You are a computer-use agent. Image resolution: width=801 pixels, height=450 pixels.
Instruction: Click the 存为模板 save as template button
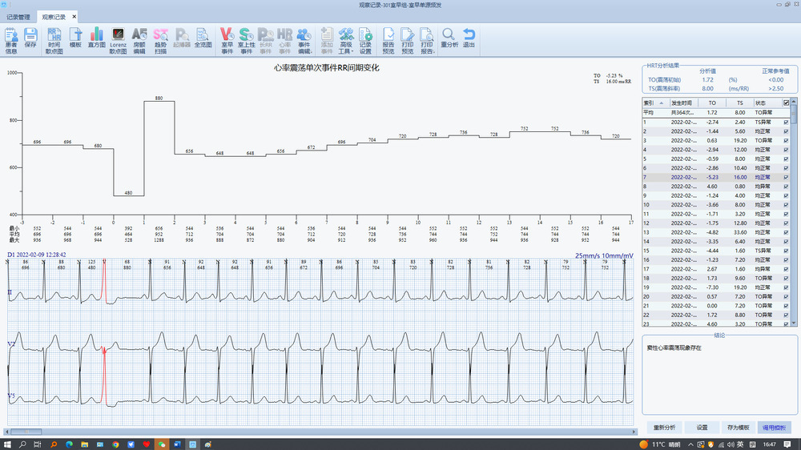pos(737,428)
